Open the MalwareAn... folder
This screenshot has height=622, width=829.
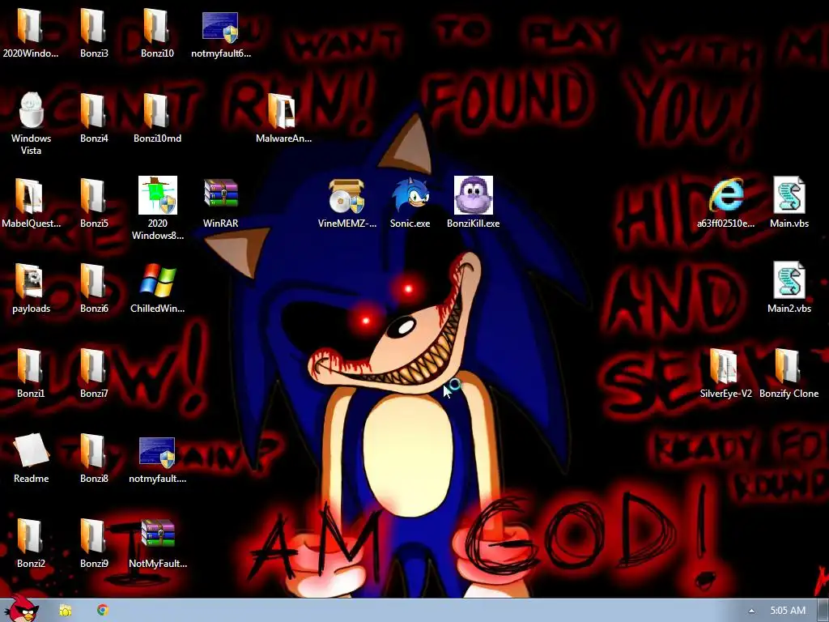(x=283, y=111)
